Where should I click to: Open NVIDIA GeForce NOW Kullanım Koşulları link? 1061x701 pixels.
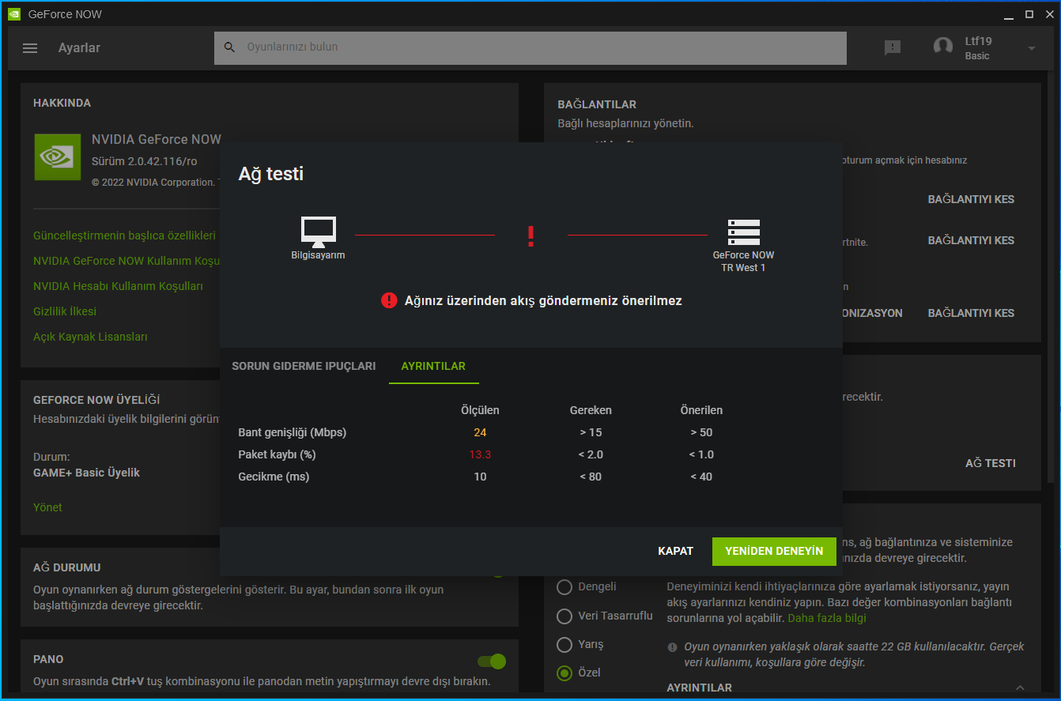coord(126,261)
